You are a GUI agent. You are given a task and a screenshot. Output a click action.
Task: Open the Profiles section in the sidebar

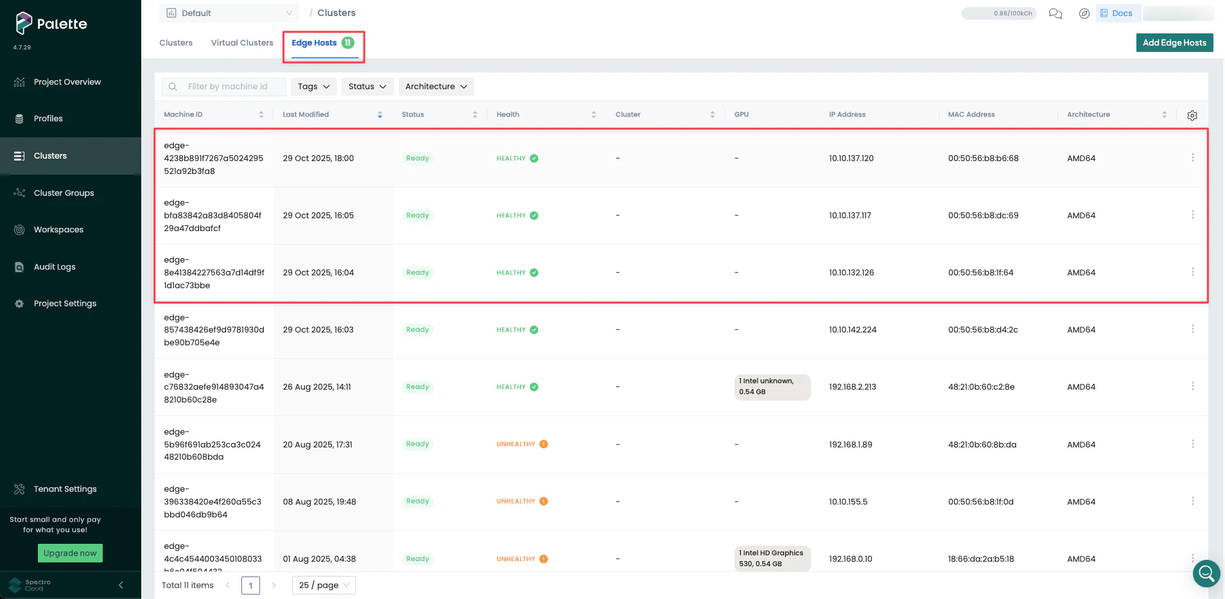pos(48,118)
